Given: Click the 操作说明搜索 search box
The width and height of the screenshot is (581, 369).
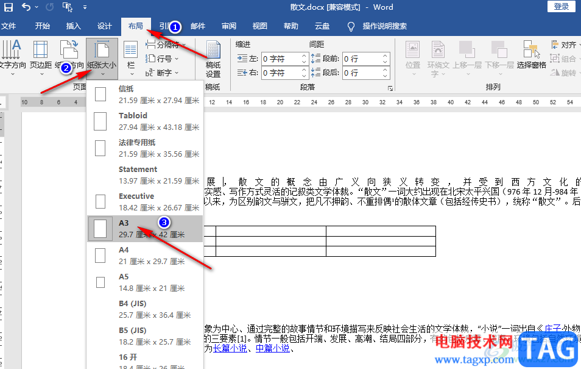Looking at the screenshot, I should pyautogui.click(x=385, y=26).
